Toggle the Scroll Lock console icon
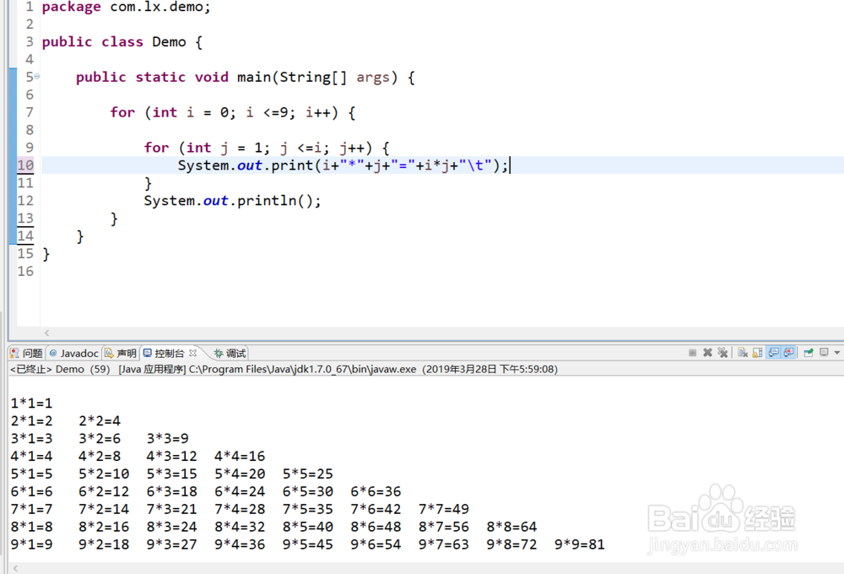 [x=757, y=353]
